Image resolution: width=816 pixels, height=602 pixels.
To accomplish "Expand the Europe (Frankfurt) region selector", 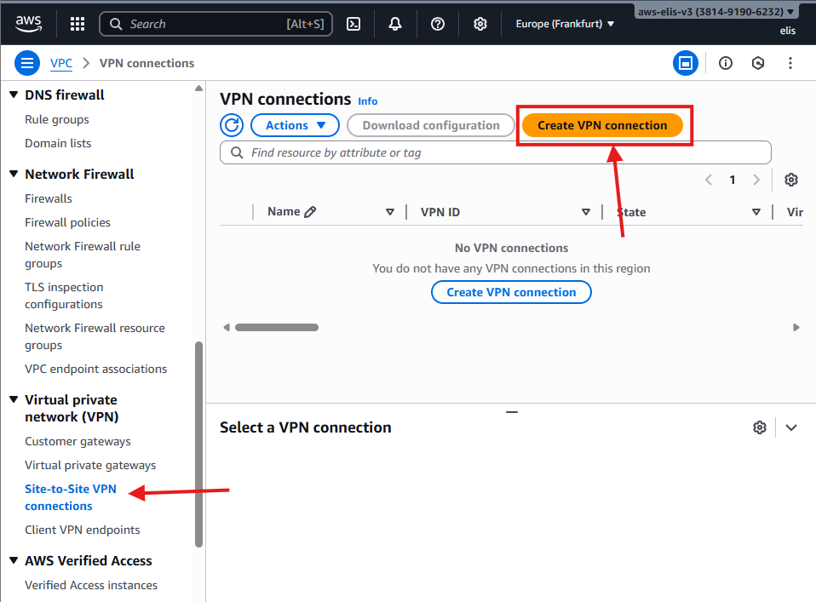I will click(x=565, y=24).
